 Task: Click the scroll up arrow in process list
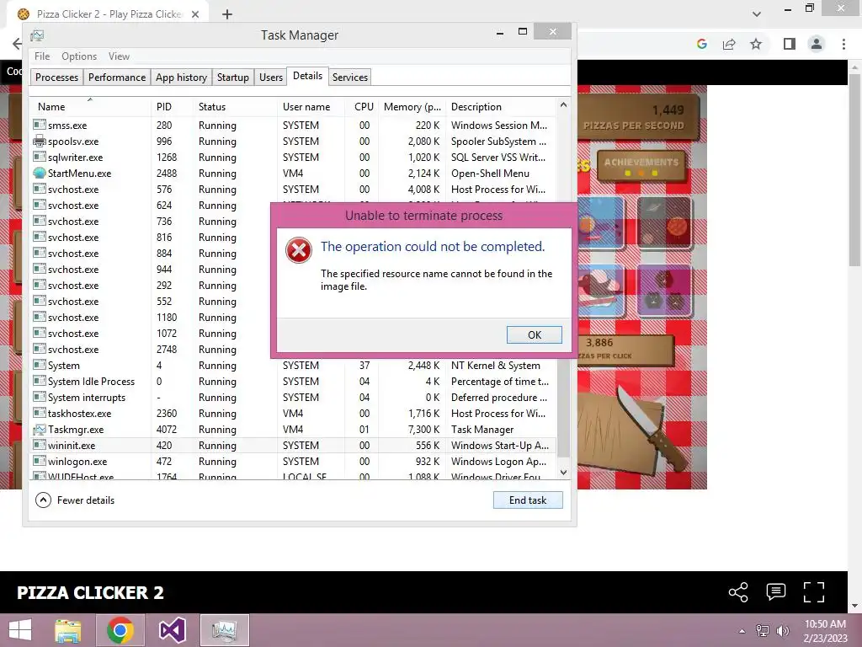[x=563, y=104]
